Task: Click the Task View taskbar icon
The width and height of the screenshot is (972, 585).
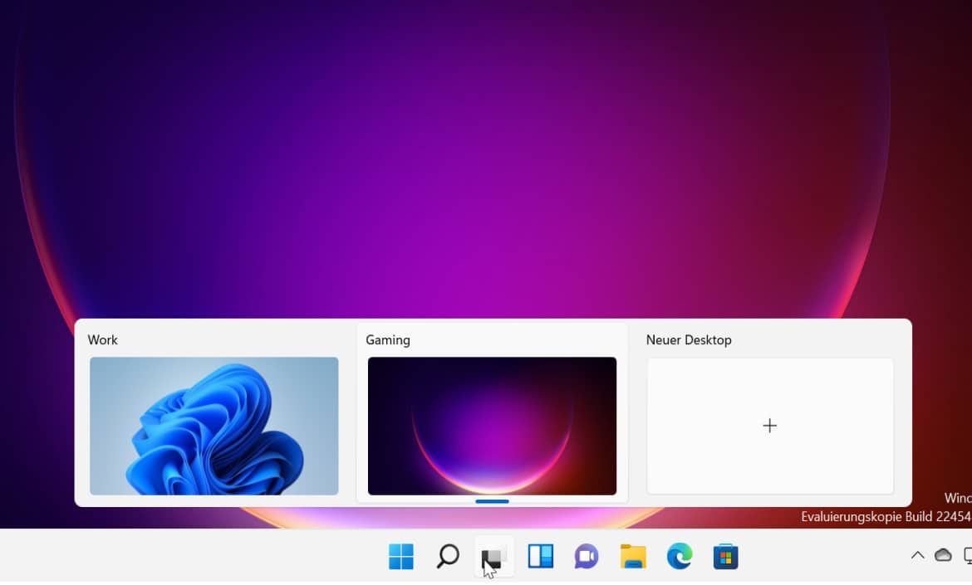Action: coord(494,557)
